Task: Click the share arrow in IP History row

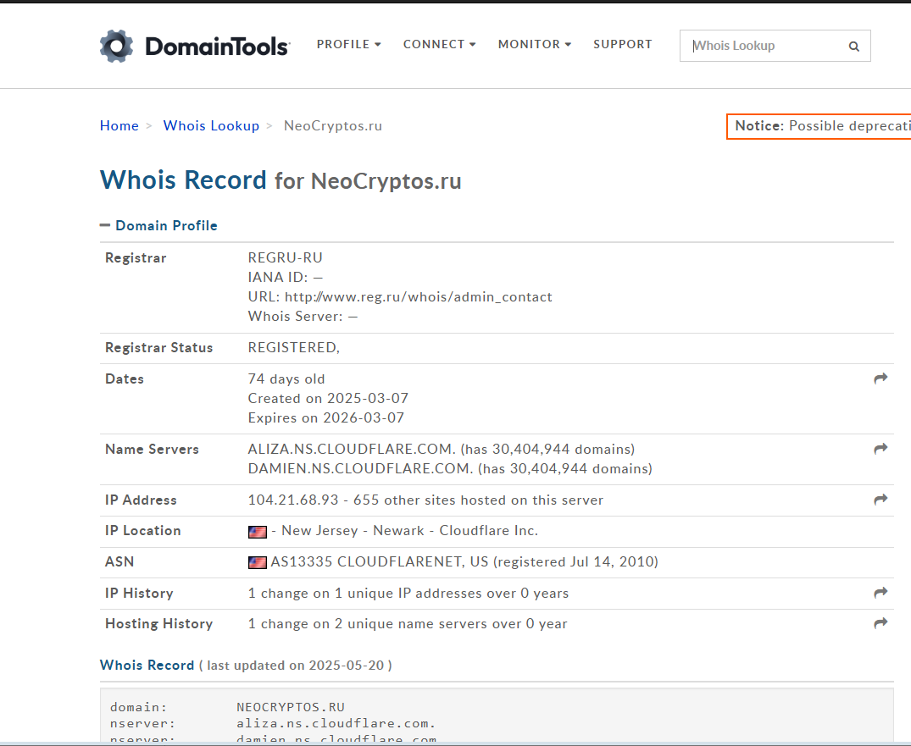Action: [x=880, y=593]
